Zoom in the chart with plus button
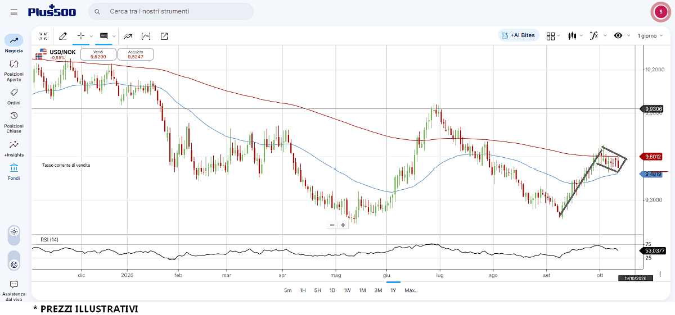 coord(343,225)
